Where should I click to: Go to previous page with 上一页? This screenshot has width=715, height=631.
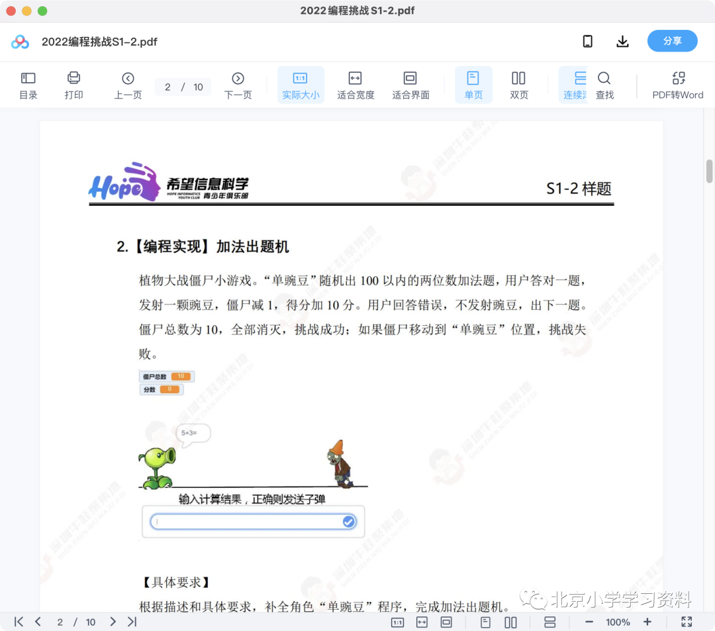coord(128,85)
